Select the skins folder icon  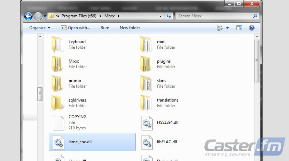pos(146,83)
